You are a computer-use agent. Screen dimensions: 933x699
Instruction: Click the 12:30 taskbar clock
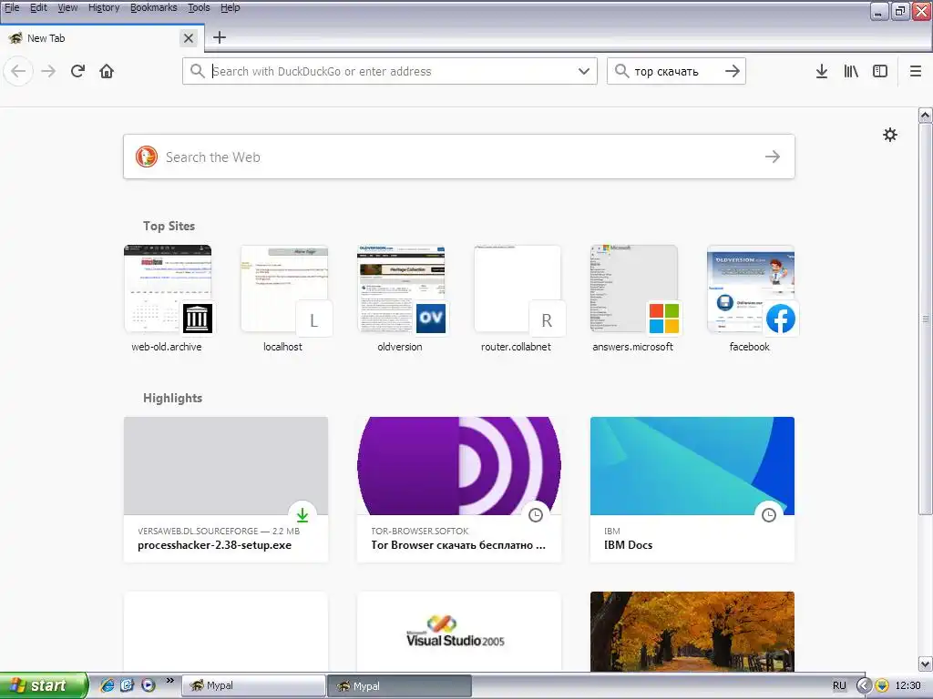coord(908,685)
